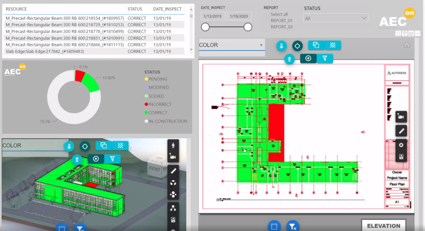This screenshot has height=231, width=425.
Task: Click the circle-dot button in the 3D viewer
Action: [96, 159]
